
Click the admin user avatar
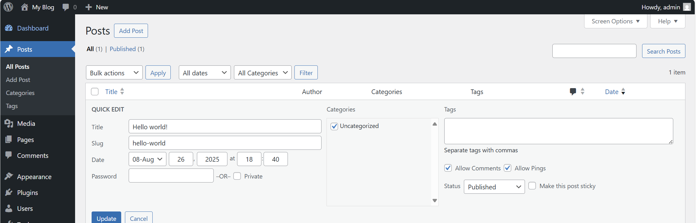[x=687, y=7]
